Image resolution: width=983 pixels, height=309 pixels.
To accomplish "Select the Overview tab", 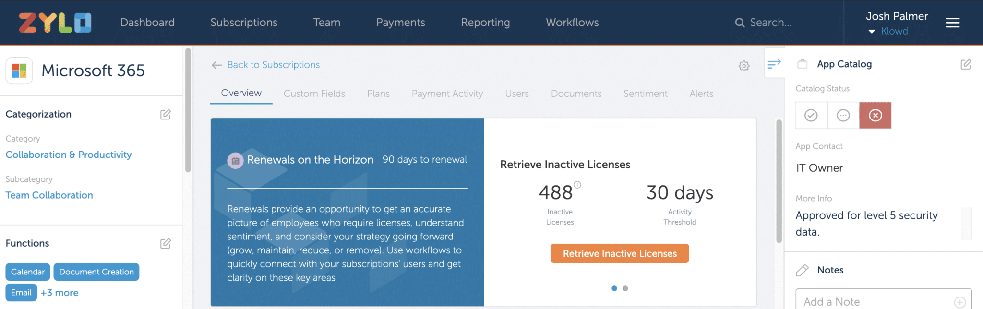I will click(241, 93).
